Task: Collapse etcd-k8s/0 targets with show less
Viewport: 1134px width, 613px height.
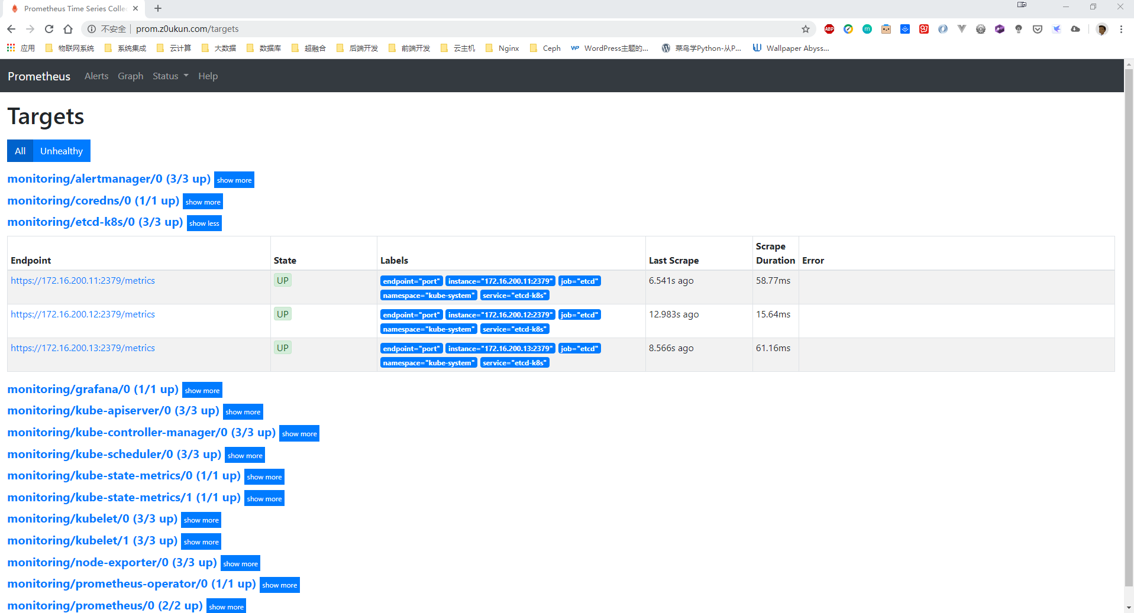Action: pos(204,223)
